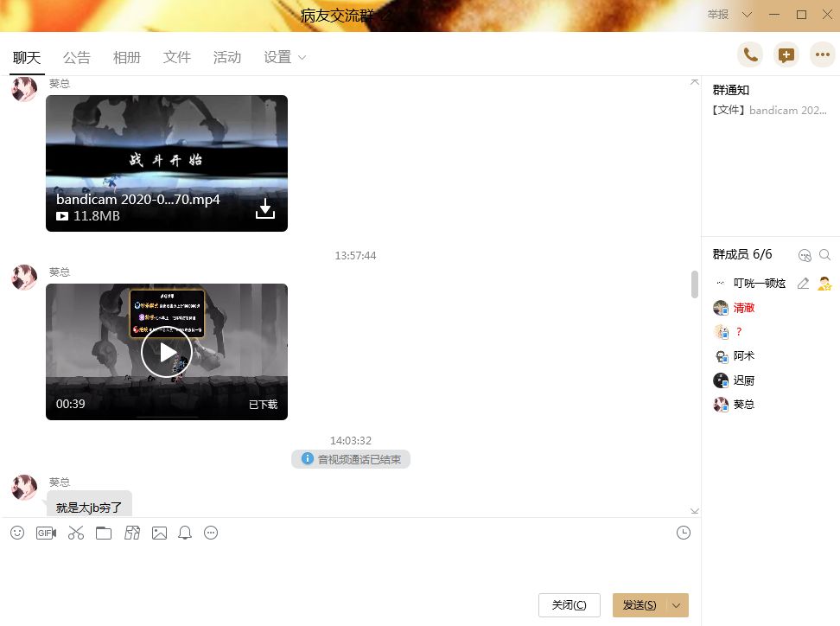Click the red packet icon in toolbar

(x=131, y=533)
